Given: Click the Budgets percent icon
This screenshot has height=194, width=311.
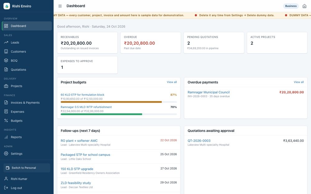Looking at the screenshot, I should point(6,120).
